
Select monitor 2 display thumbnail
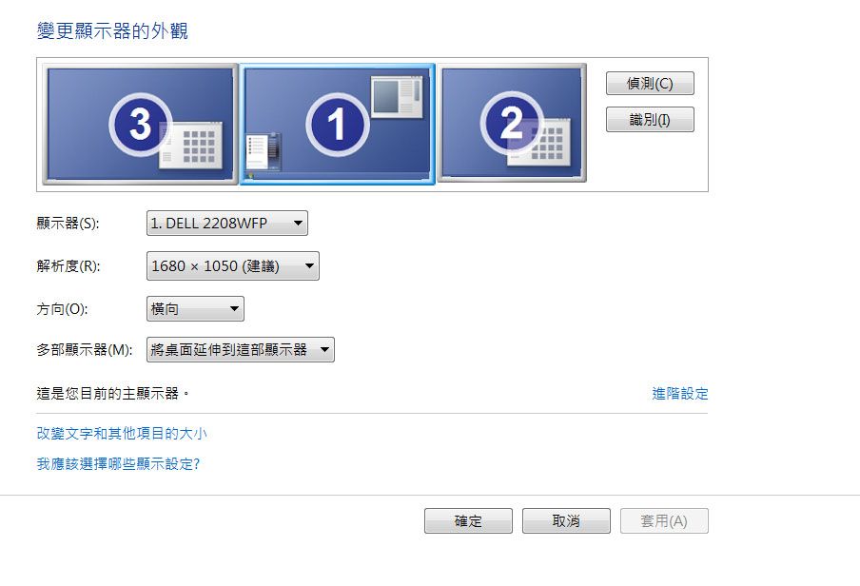click(x=512, y=123)
